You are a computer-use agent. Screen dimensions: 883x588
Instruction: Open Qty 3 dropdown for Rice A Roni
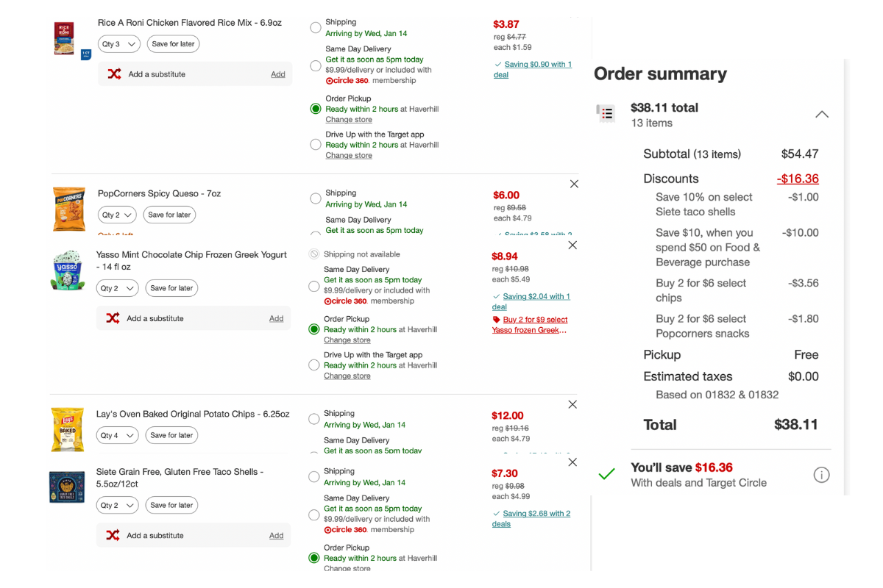click(x=118, y=44)
